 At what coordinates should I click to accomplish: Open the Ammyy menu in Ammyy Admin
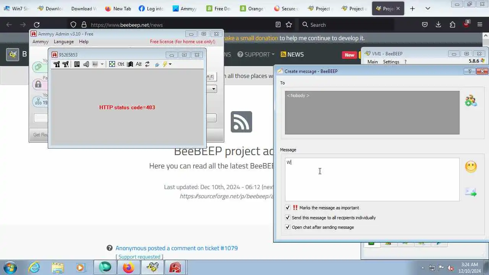coord(40,42)
